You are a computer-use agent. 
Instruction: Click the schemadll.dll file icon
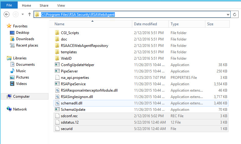(x=57, y=103)
